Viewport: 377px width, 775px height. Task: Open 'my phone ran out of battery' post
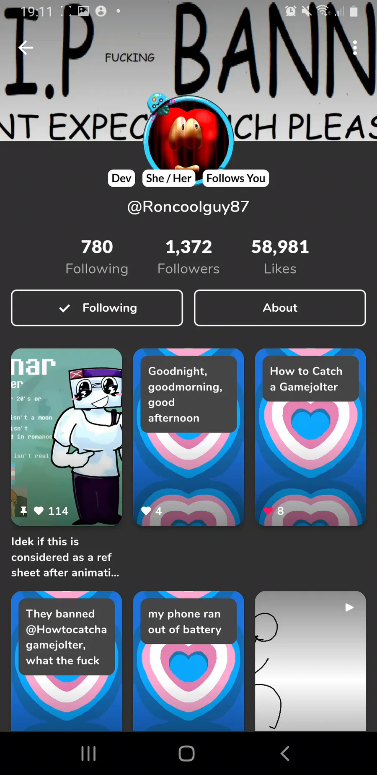pyautogui.click(x=188, y=661)
